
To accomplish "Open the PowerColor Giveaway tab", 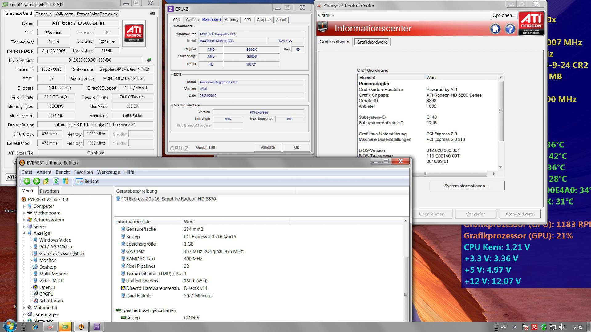I will [97, 14].
